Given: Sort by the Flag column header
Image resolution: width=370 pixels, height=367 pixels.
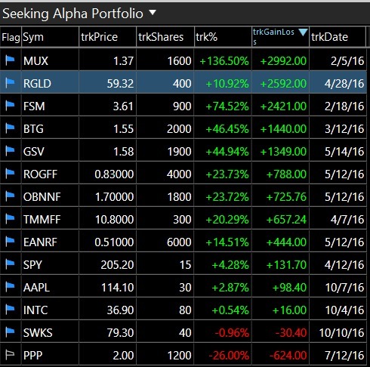Looking at the screenshot, I should pyautogui.click(x=11, y=37).
